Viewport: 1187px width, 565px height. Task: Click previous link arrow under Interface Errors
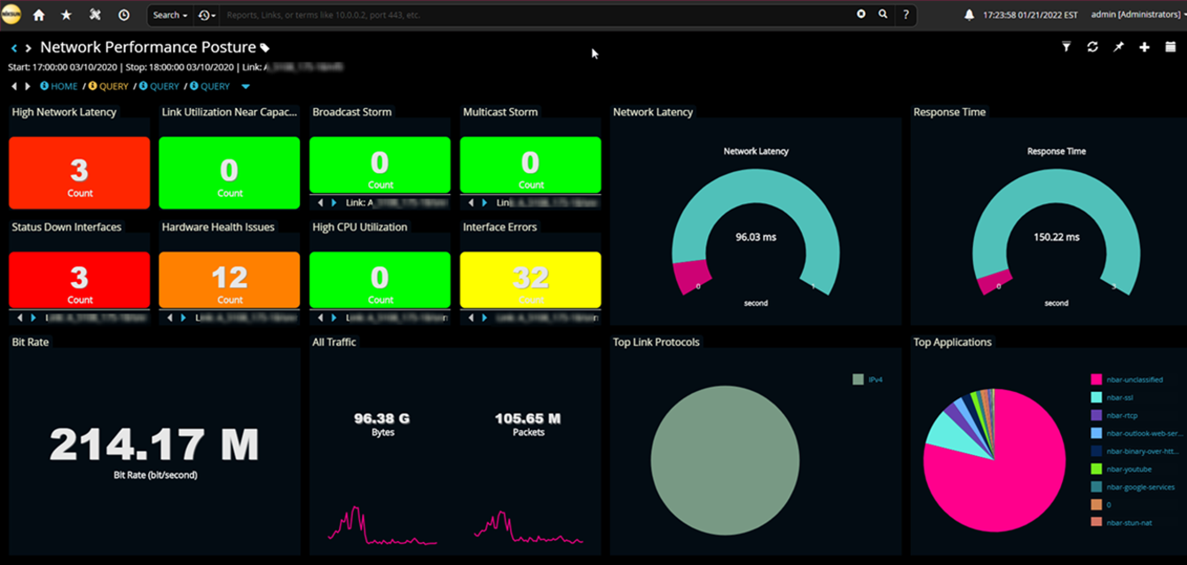[471, 318]
